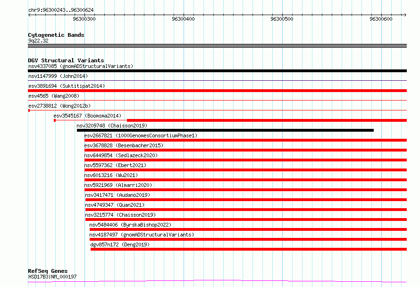
Task: Click the RefSeq Genes track title
Action: point(48,271)
